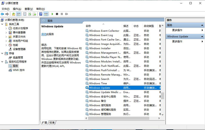Click the horizontal scrollbar left arrow
The image size is (205, 130).
(x=86, y=118)
